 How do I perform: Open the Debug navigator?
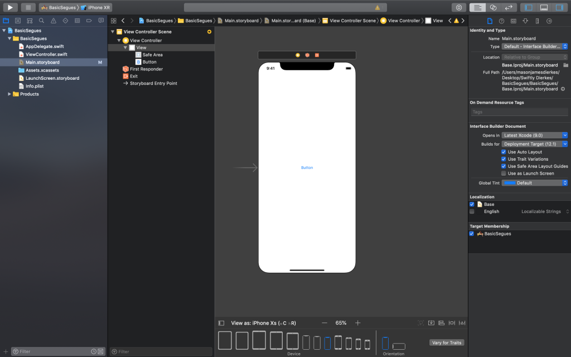(77, 21)
